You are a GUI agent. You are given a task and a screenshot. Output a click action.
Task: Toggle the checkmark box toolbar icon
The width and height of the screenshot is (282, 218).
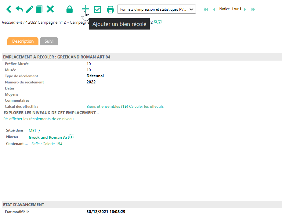[97, 9]
